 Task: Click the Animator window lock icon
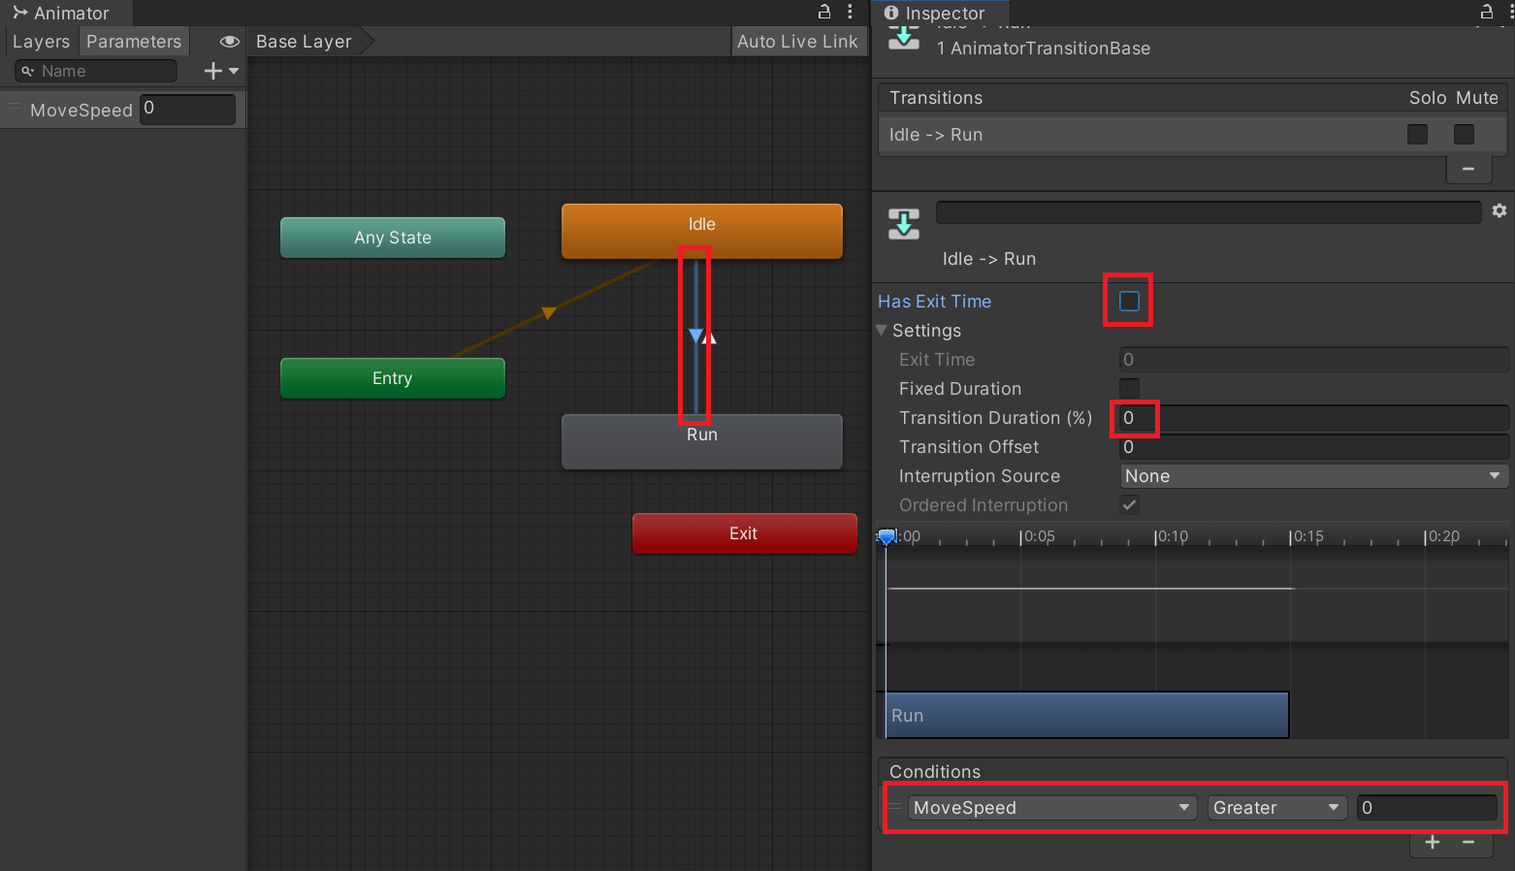pos(824,12)
